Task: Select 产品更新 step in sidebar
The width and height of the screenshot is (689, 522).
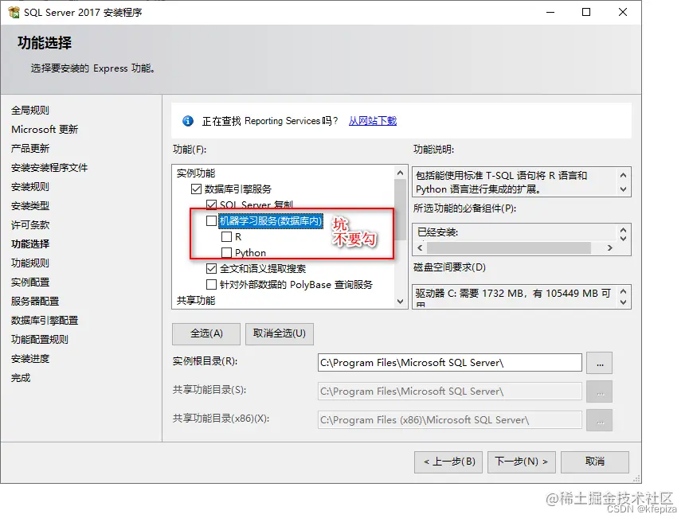Action: tap(30, 148)
